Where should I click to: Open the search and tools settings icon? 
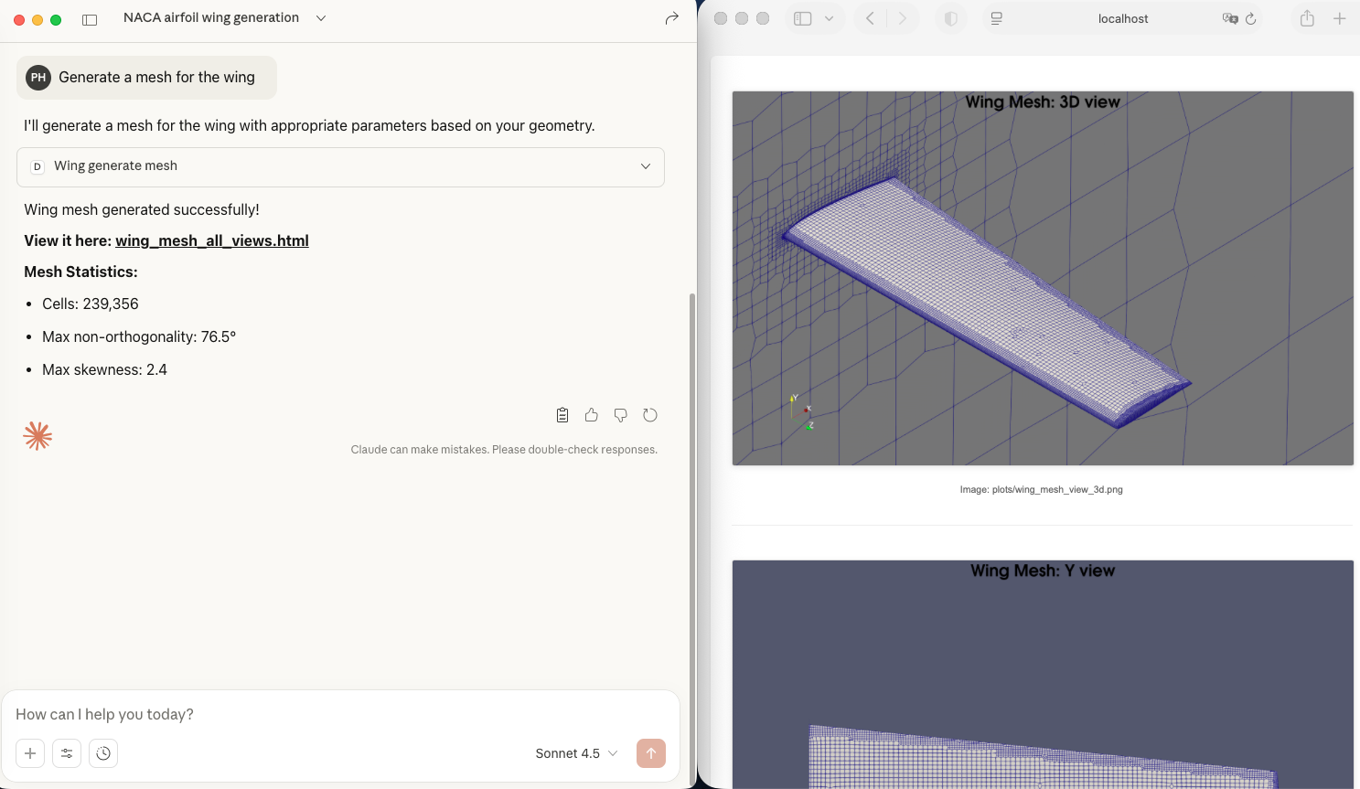[x=67, y=753]
